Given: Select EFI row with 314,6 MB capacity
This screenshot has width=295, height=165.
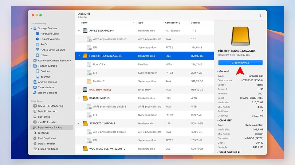Looking at the screenshot, I should [x=144, y=48].
